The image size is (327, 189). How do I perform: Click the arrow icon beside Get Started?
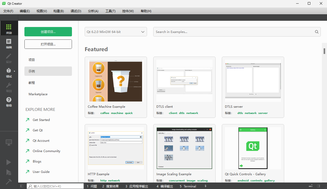point(28,120)
